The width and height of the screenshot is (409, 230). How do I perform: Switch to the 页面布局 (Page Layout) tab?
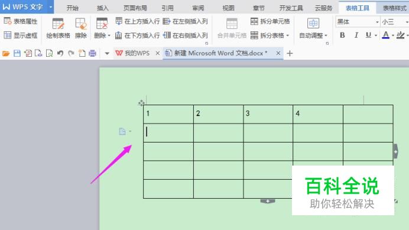(135, 8)
